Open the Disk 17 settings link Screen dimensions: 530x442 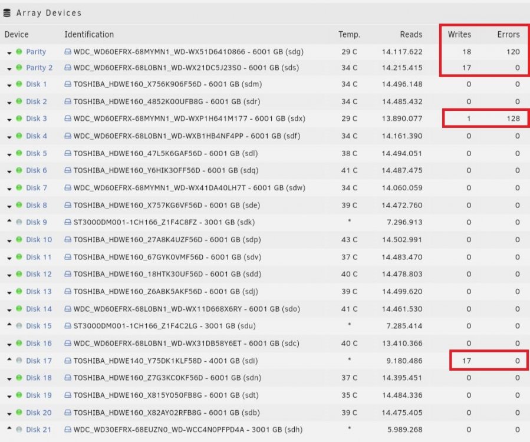point(39,361)
